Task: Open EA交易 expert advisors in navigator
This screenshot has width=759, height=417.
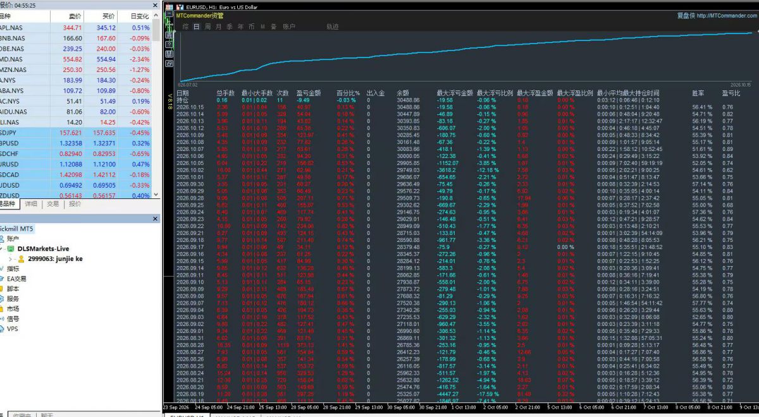Action: (x=16, y=279)
